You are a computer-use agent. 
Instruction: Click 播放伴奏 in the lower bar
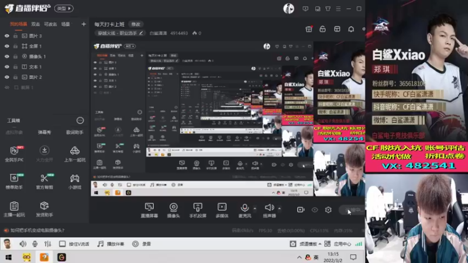(111, 244)
